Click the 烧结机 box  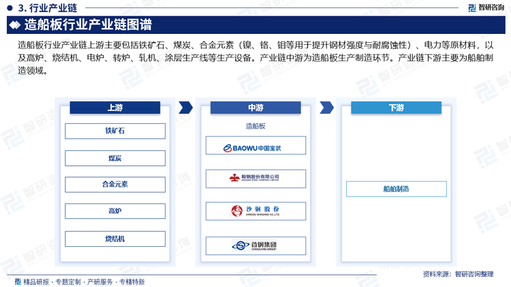(x=115, y=239)
